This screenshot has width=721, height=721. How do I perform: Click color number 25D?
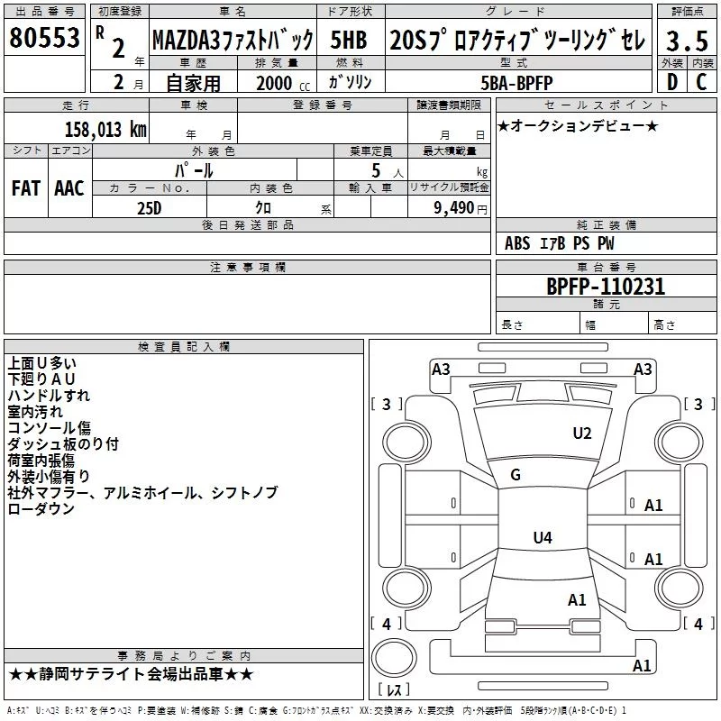[150, 208]
